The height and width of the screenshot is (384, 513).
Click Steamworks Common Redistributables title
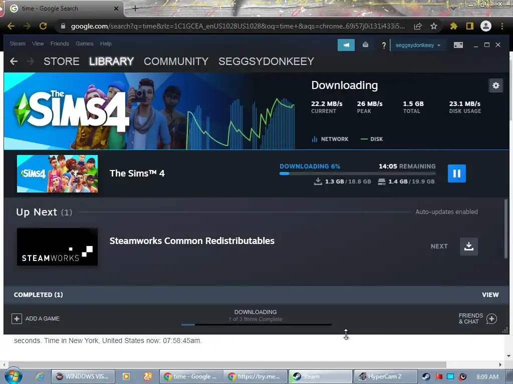pos(192,241)
